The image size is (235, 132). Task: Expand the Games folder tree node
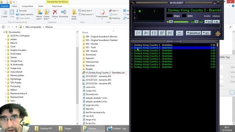(6, 57)
